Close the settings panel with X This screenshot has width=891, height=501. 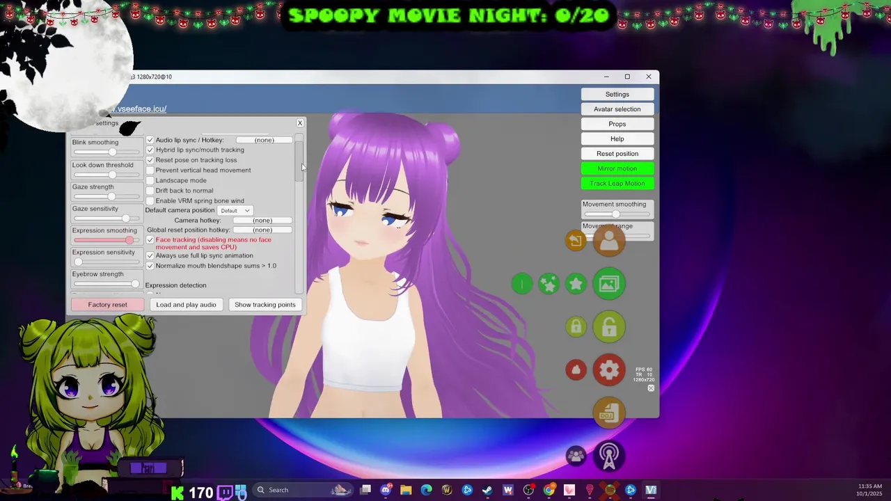pyautogui.click(x=300, y=123)
